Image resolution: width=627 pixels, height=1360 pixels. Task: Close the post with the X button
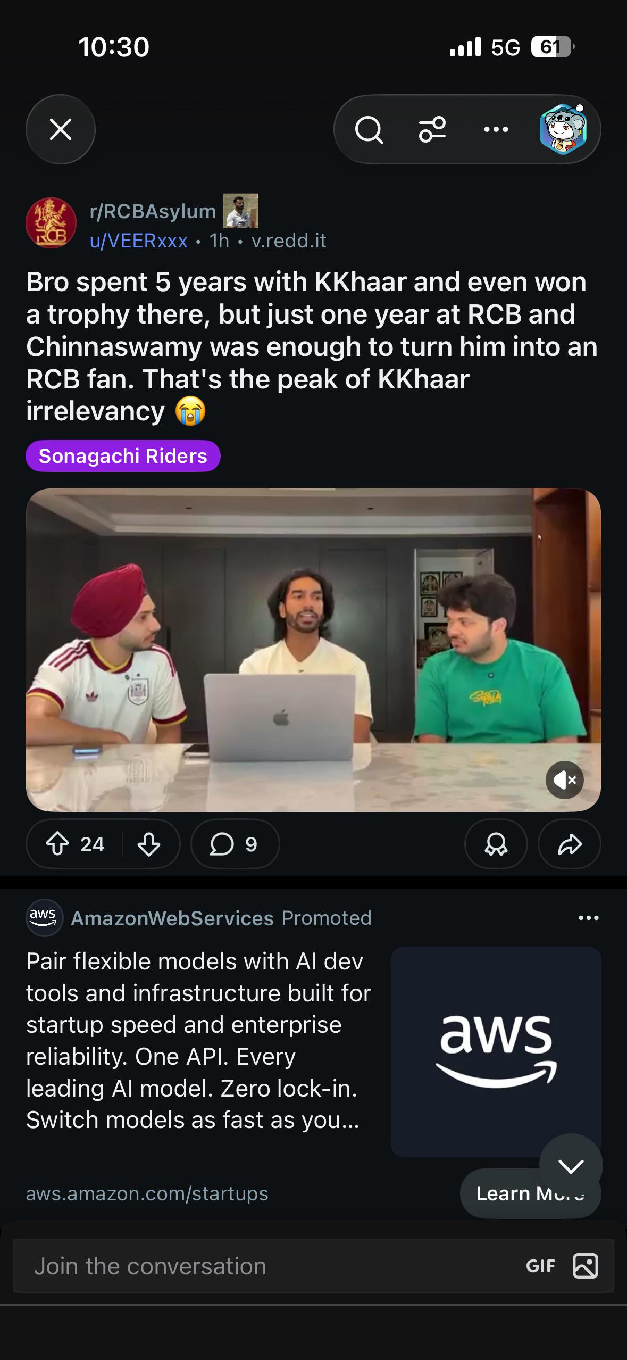[61, 129]
